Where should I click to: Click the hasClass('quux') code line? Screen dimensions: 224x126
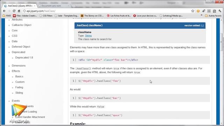(x=140, y=115)
